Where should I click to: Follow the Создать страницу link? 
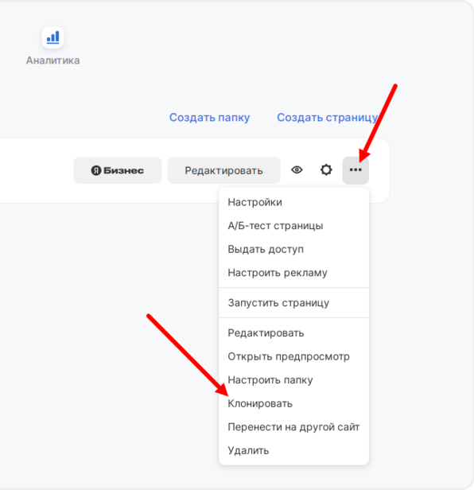click(x=327, y=118)
